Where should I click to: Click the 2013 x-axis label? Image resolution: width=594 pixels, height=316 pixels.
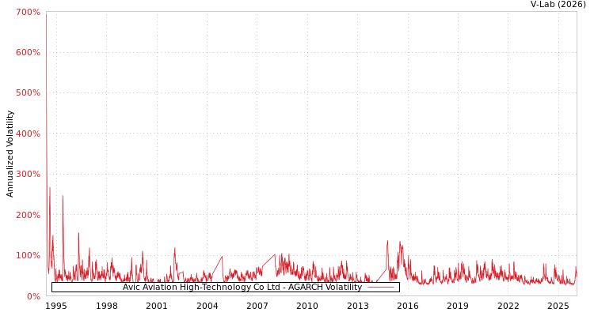coord(358,306)
